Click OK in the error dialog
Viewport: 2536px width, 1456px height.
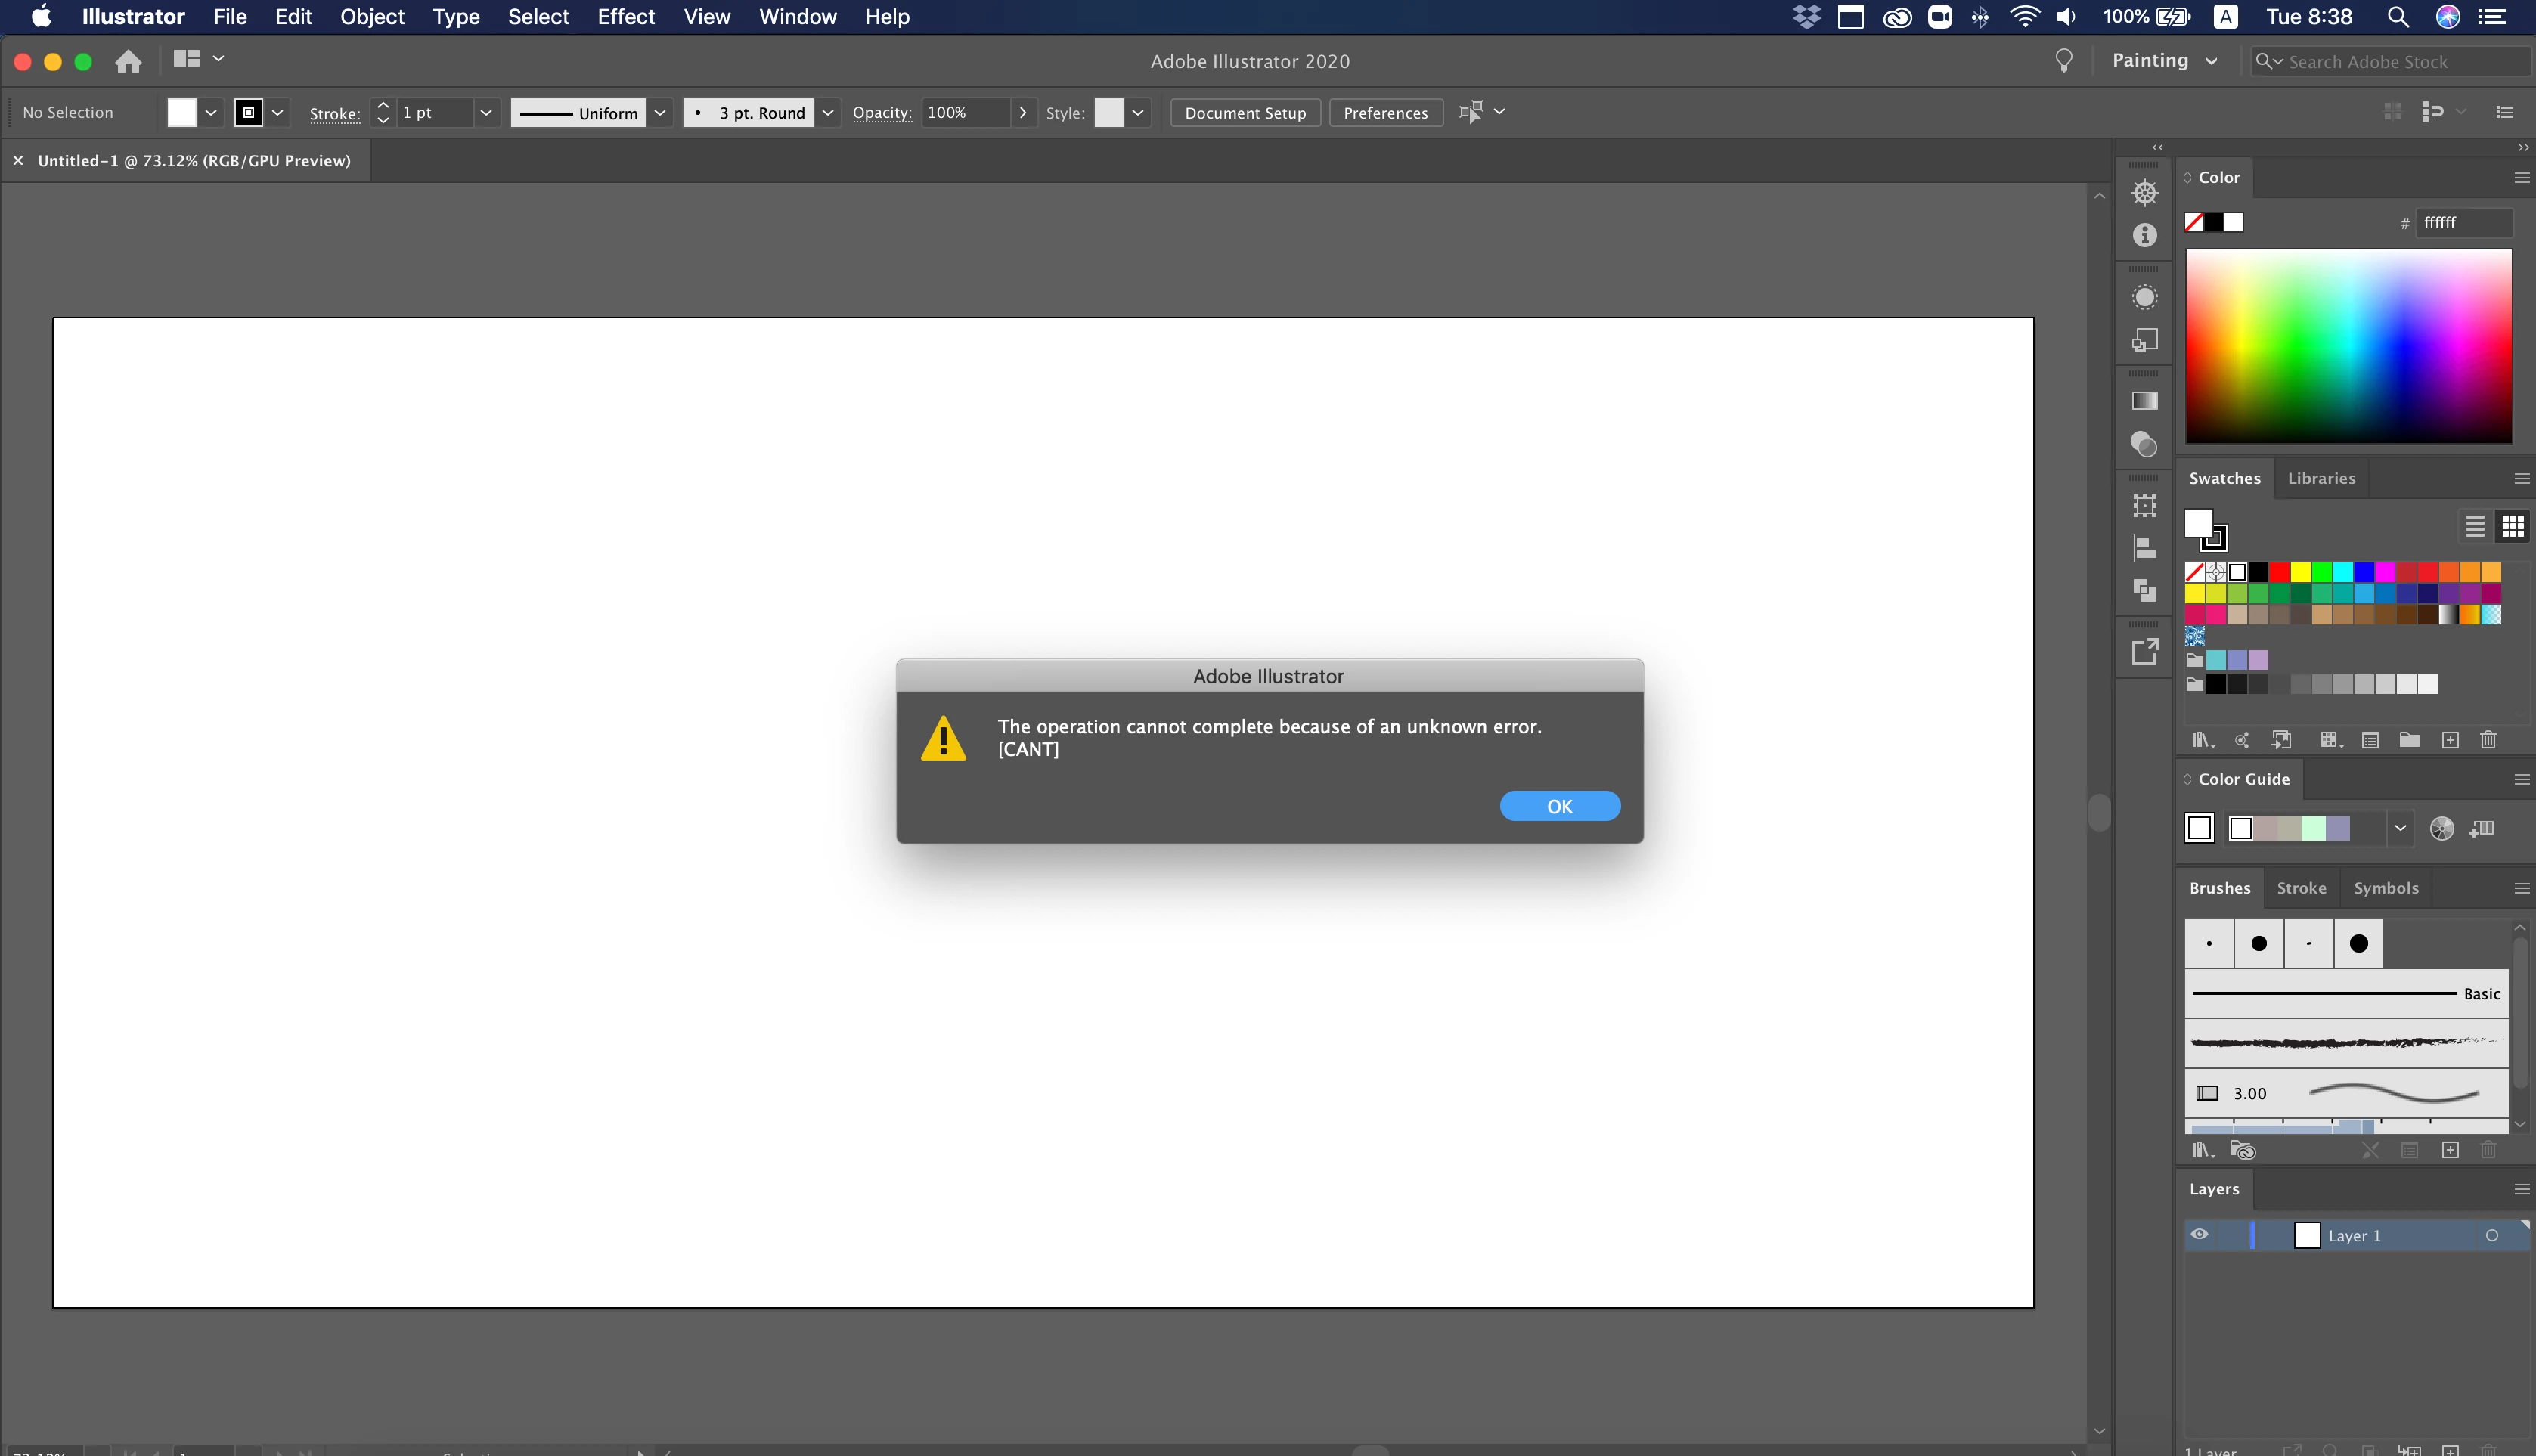click(x=1559, y=806)
